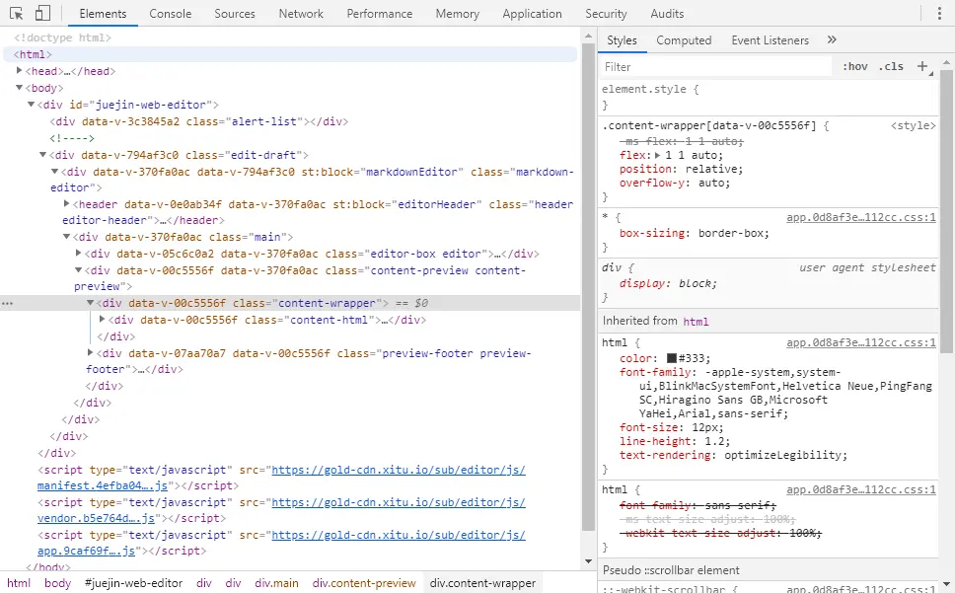Screen dimensions: 955x593
Task: Show more Styles pane tabs chevron
Action: [832, 40]
